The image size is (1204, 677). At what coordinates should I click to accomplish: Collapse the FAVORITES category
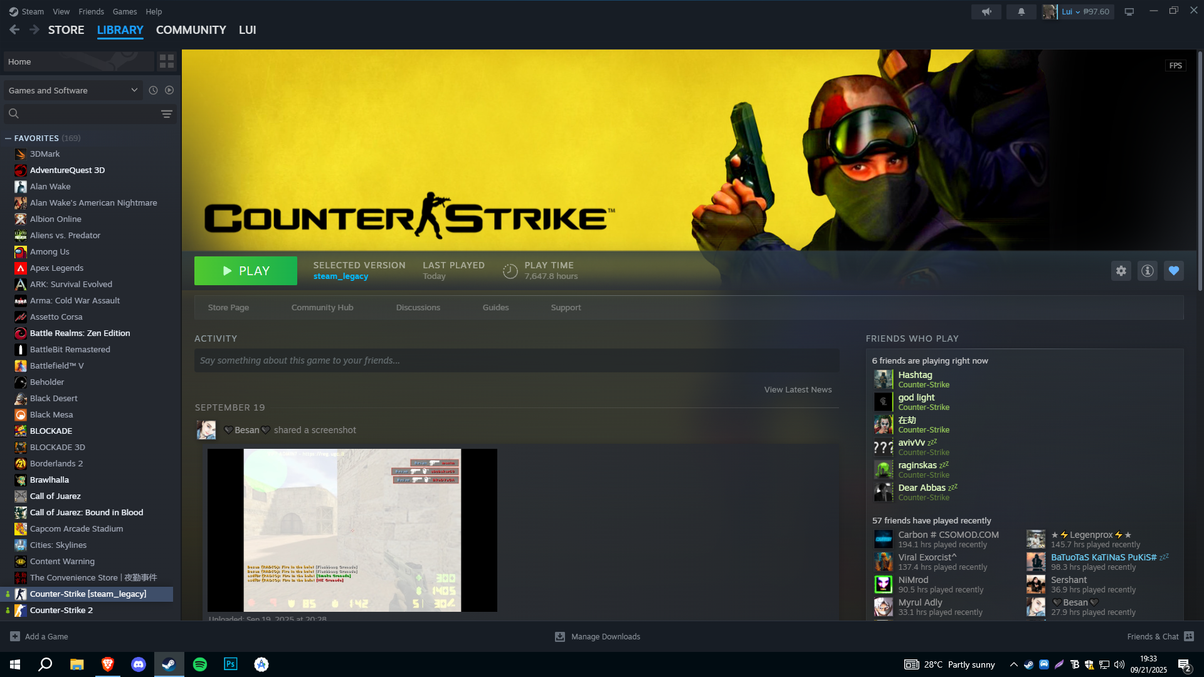pos(8,139)
